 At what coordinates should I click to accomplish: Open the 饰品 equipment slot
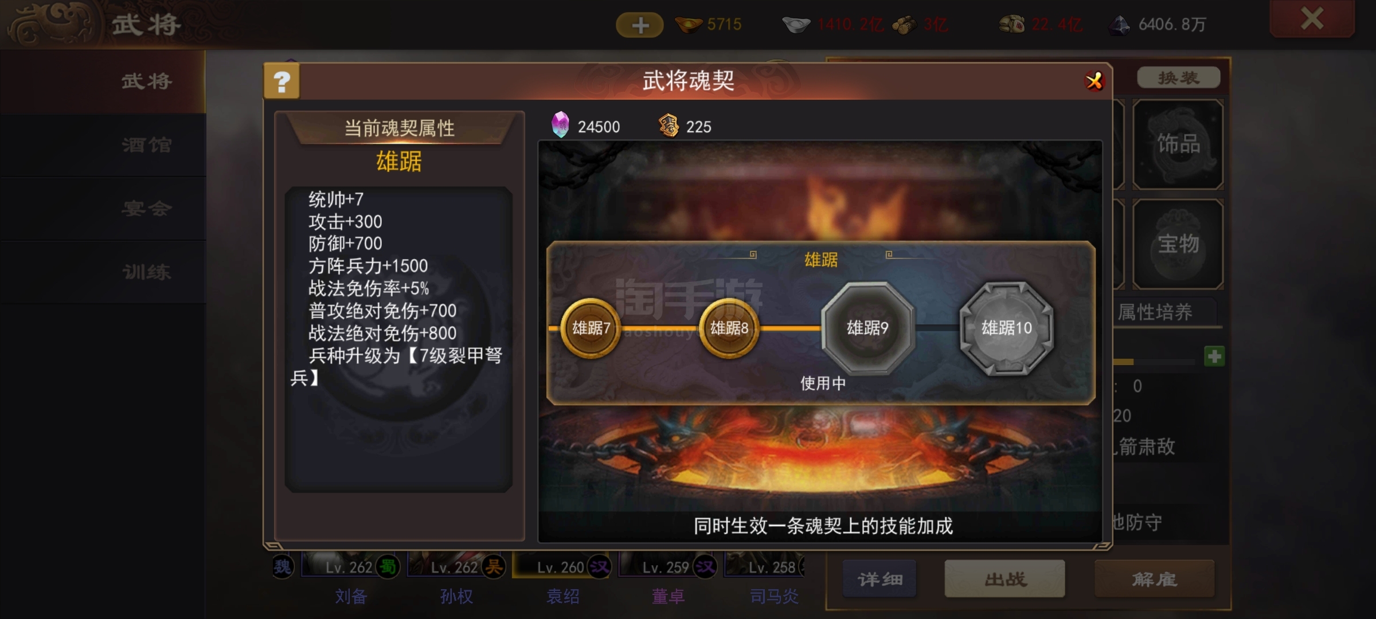pyautogui.click(x=1178, y=144)
